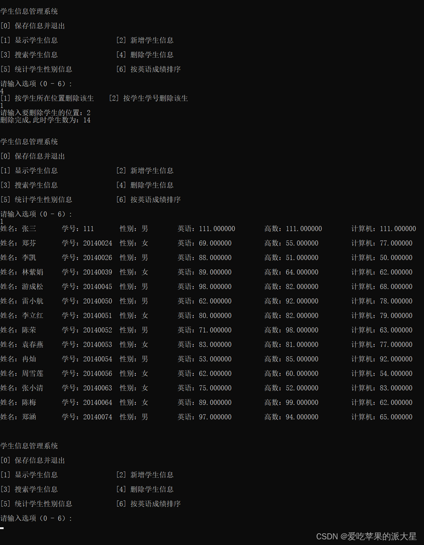Screen dimensions: 424x545
Task: Click student ID 20140052
Action: tap(98, 330)
